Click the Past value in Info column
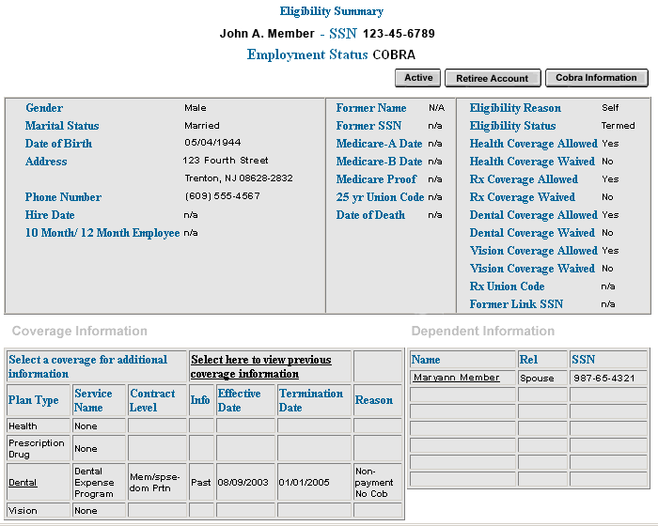The height and width of the screenshot is (526, 658). (201, 482)
